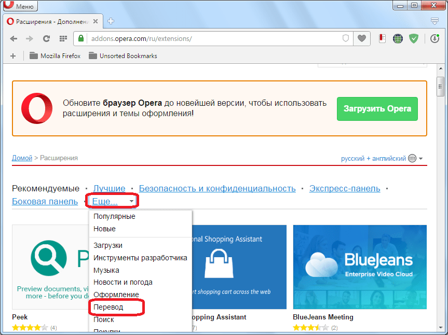Image resolution: width=448 pixels, height=335 pixels.
Task: Click the heart bookmark icon in address bar
Action: pos(362,38)
